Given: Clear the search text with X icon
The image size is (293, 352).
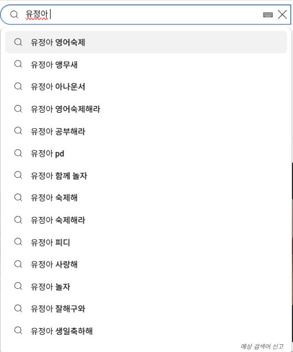Looking at the screenshot, I should click(x=282, y=14).
